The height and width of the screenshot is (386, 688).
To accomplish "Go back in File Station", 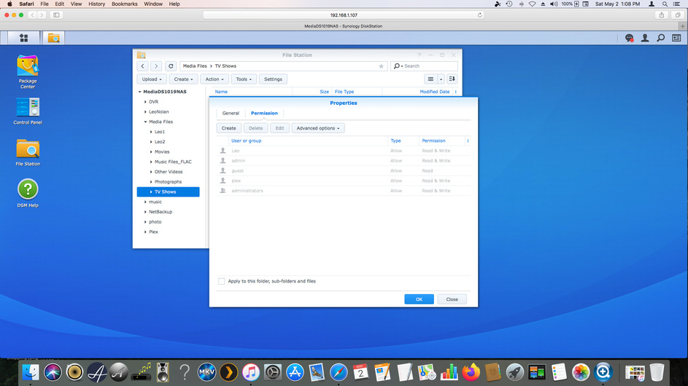I will point(142,66).
